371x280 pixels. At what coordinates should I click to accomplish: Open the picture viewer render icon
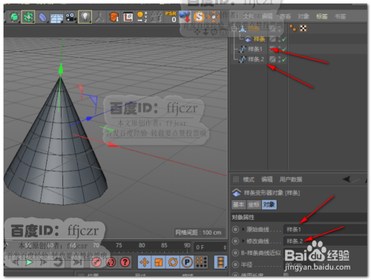point(128,17)
